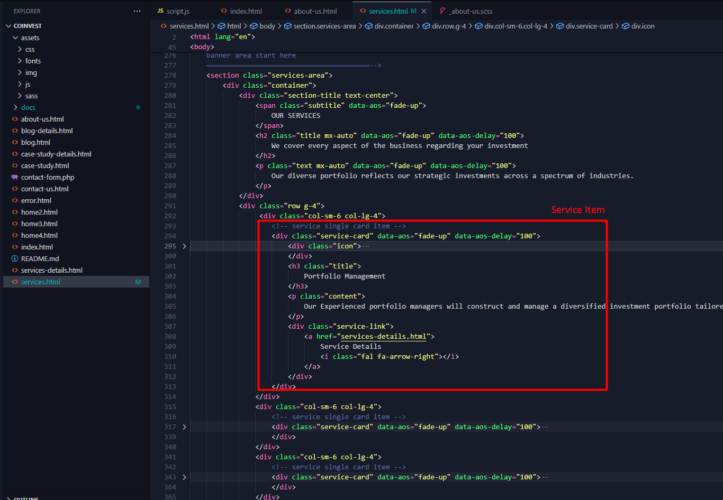Open index.html from the Explorer file list

click(37, 247)
